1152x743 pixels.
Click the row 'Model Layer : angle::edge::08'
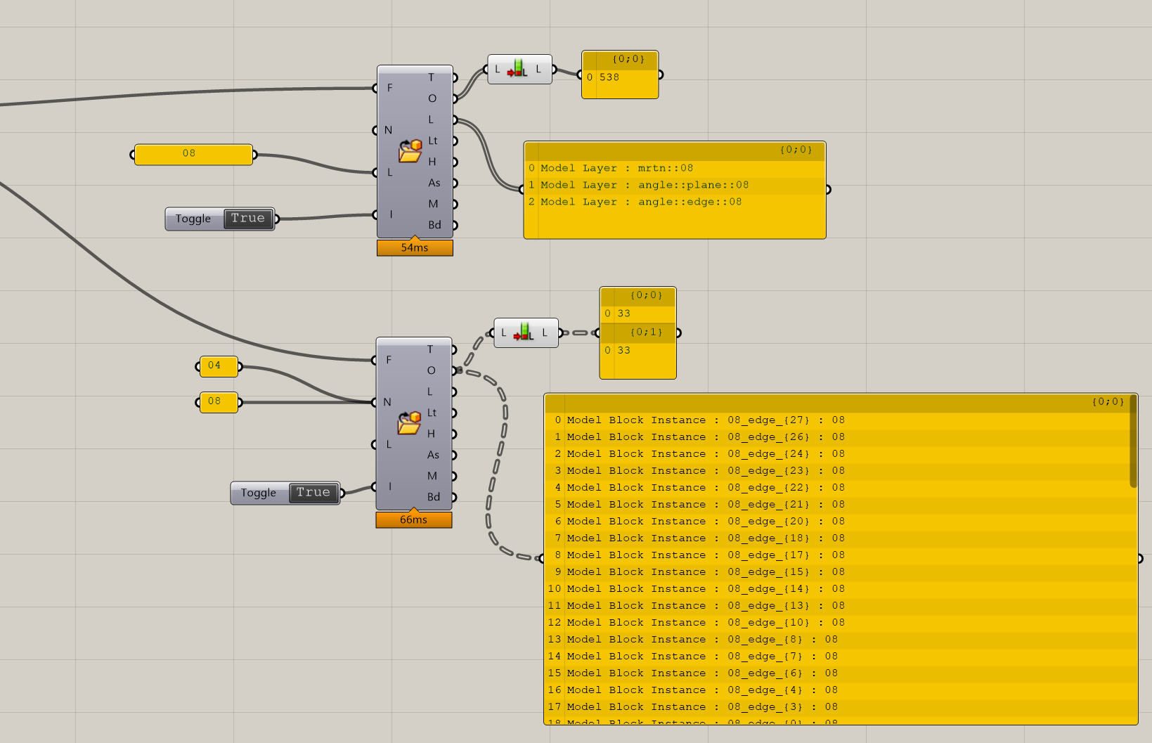675,202
